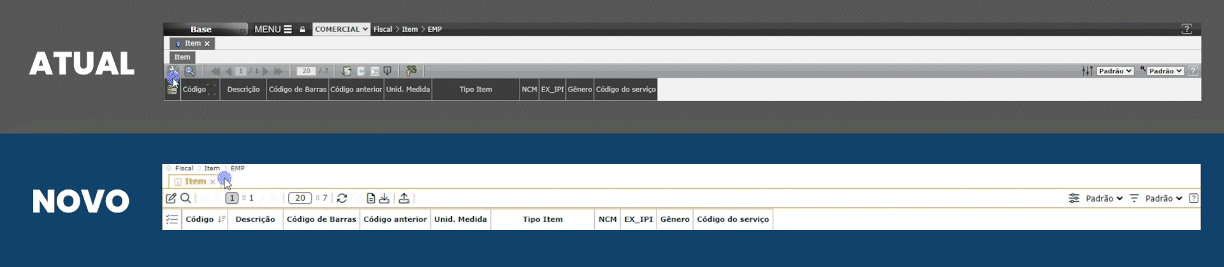Click the magnifier search icon in old toolbar
This screenshot has width=1224, height=267.
(189, 71)
